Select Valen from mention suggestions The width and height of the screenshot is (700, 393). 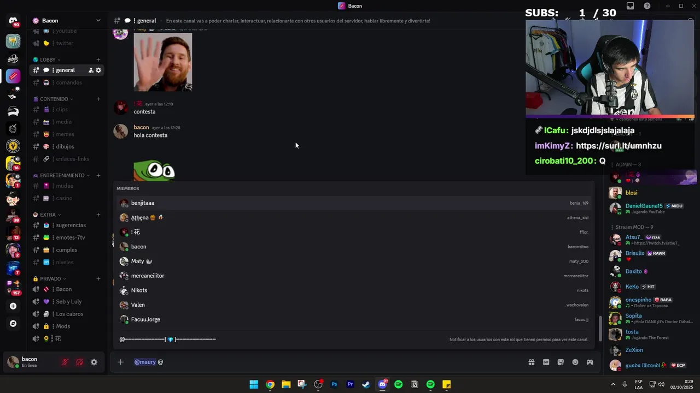(354, 305)
